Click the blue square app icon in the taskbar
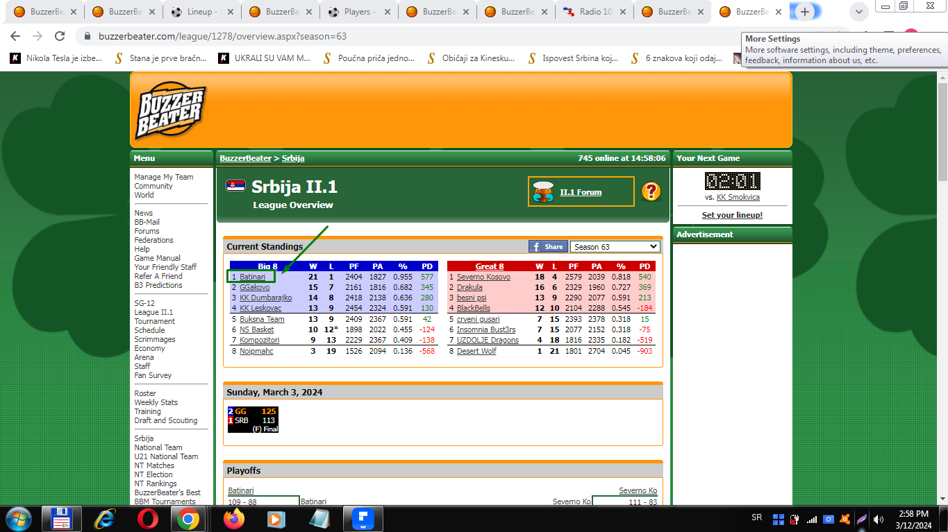Image resolution: width=948 pixels, height=532 pixels. (x=363, y=519)
